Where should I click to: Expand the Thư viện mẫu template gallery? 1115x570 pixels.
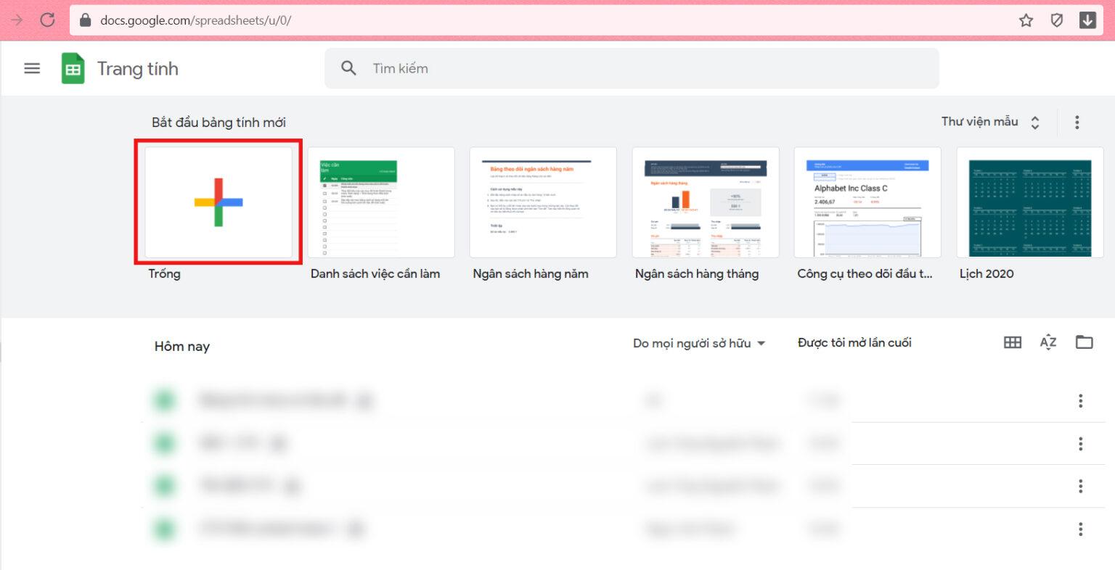[x=992, y=122]
